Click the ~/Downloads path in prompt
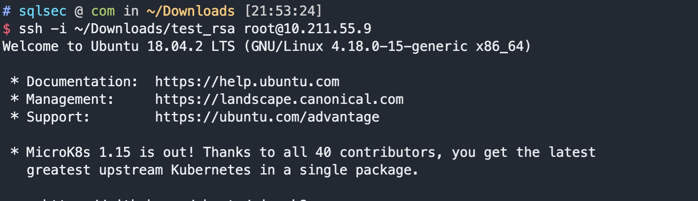The image size is (698, 201). point(190,11)
